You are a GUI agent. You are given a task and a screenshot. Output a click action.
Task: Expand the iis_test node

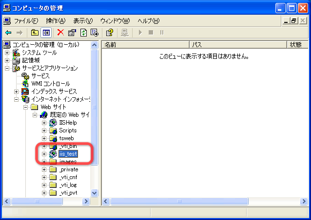click(x=44, y=154)
